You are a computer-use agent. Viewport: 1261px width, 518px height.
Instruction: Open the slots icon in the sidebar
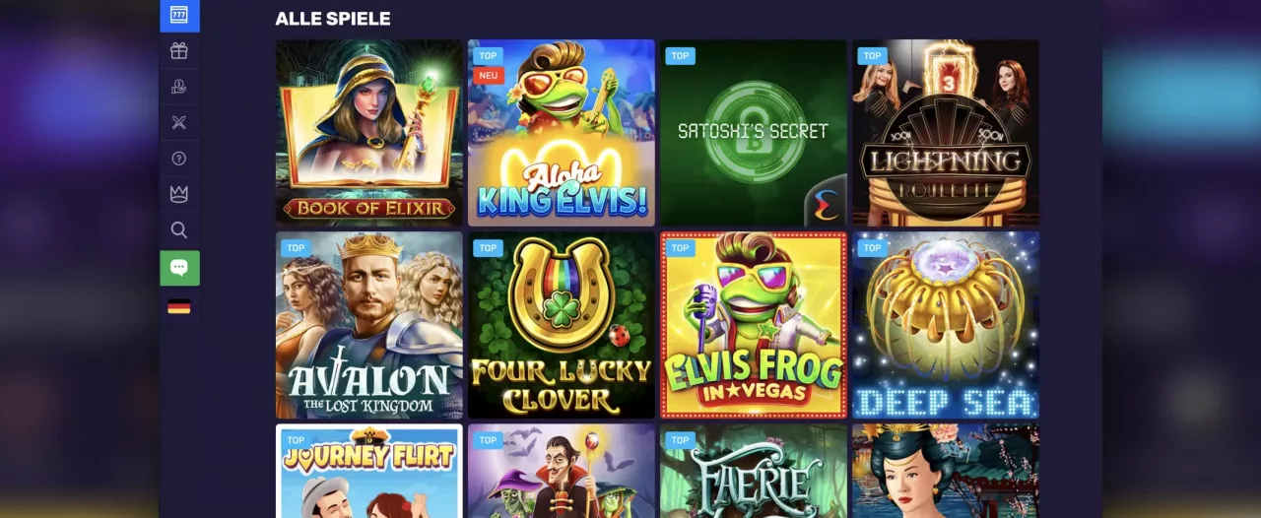pos(179,16)
